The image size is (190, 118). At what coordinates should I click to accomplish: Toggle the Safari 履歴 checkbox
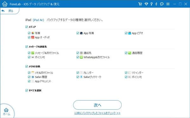click(x=29, y=77)
